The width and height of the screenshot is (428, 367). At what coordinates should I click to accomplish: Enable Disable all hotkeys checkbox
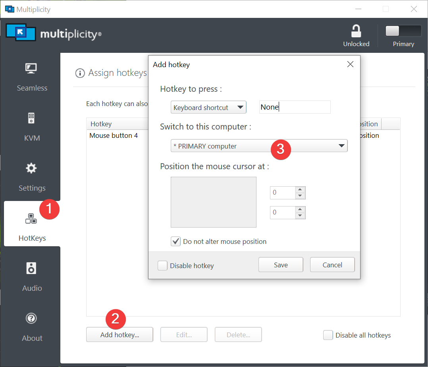click(x=328, y=335)
